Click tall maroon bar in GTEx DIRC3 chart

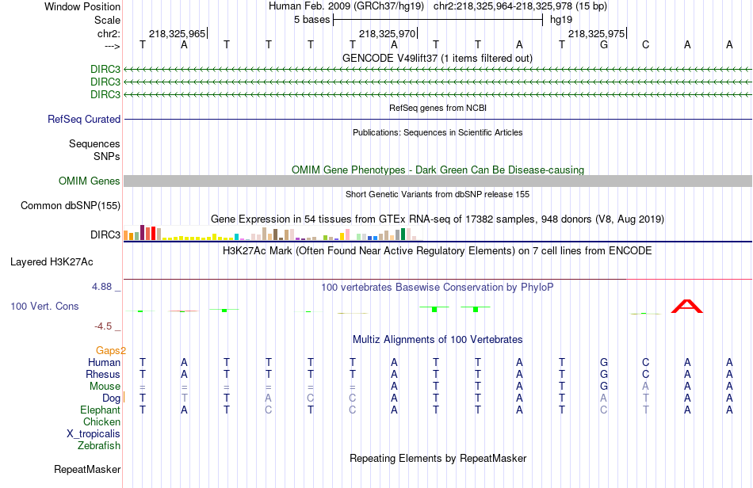point(142,232)
